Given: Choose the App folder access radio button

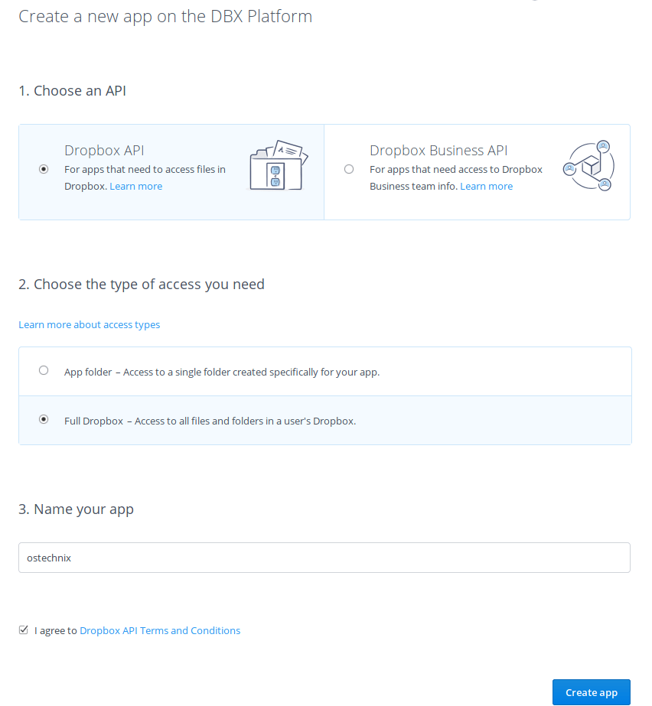Looking at the screenshot, I should point(44,370).
